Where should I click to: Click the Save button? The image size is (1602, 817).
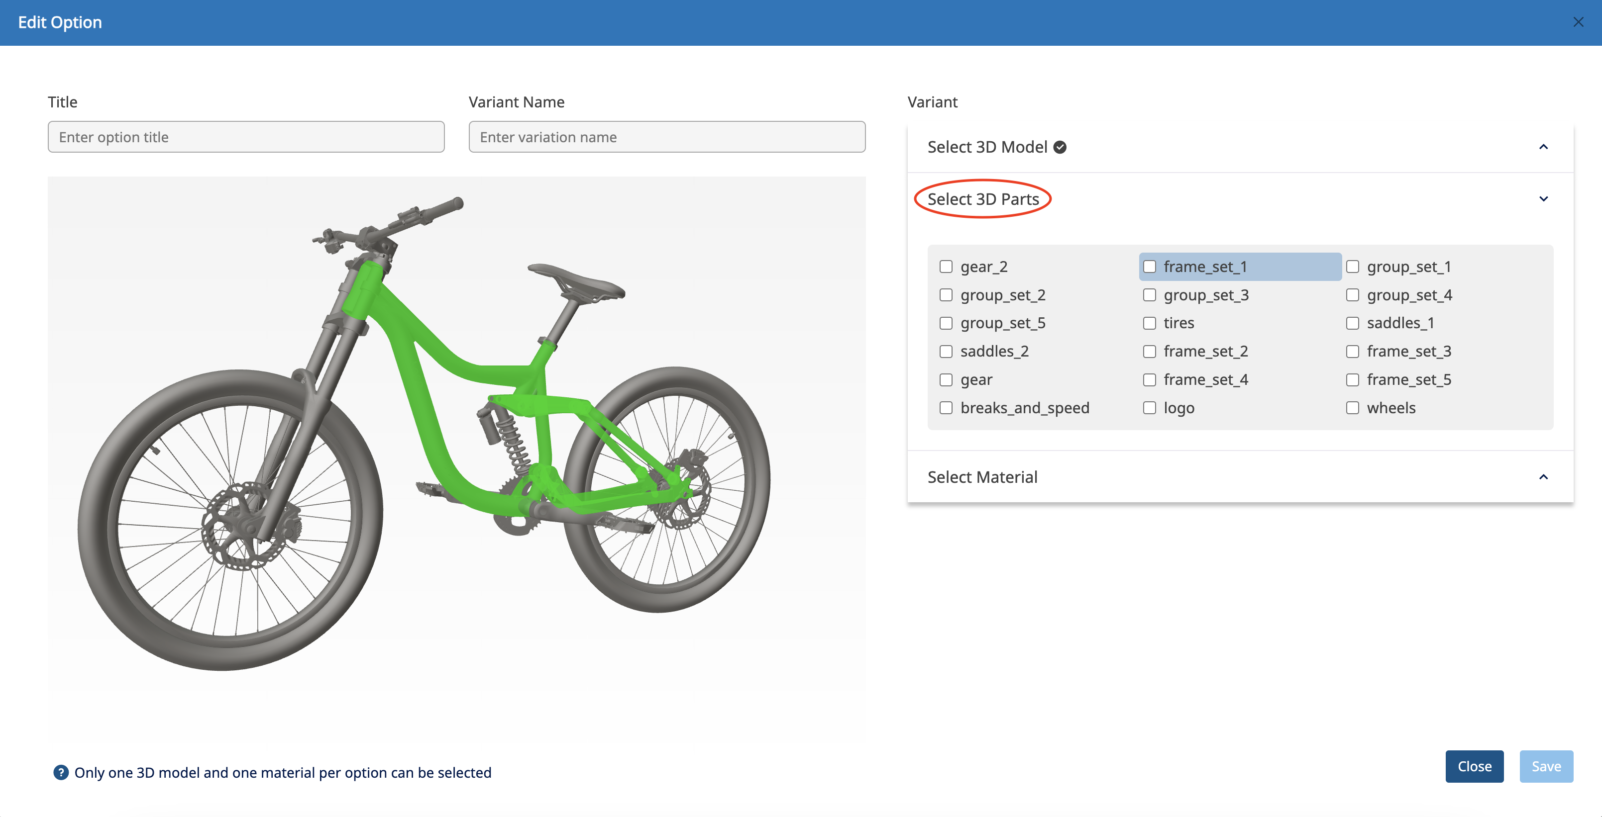(1545, 766)
